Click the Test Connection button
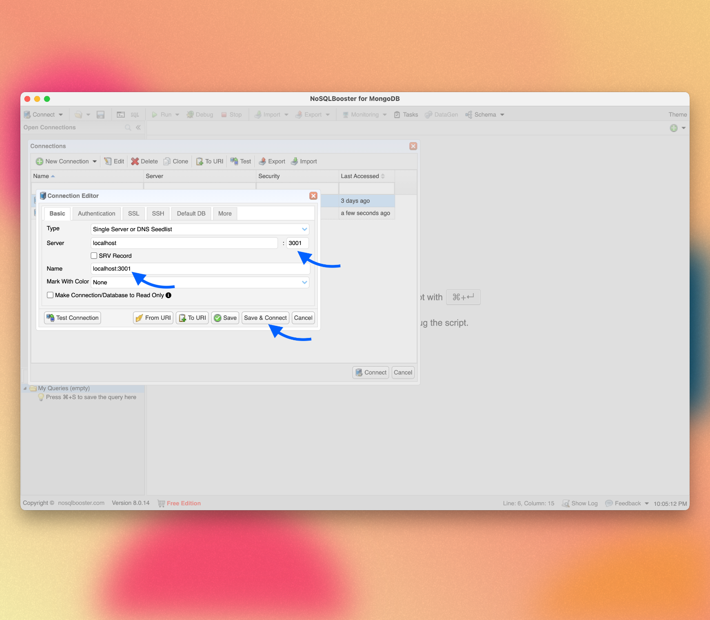The image size is (710, 620). click(73, 318)
